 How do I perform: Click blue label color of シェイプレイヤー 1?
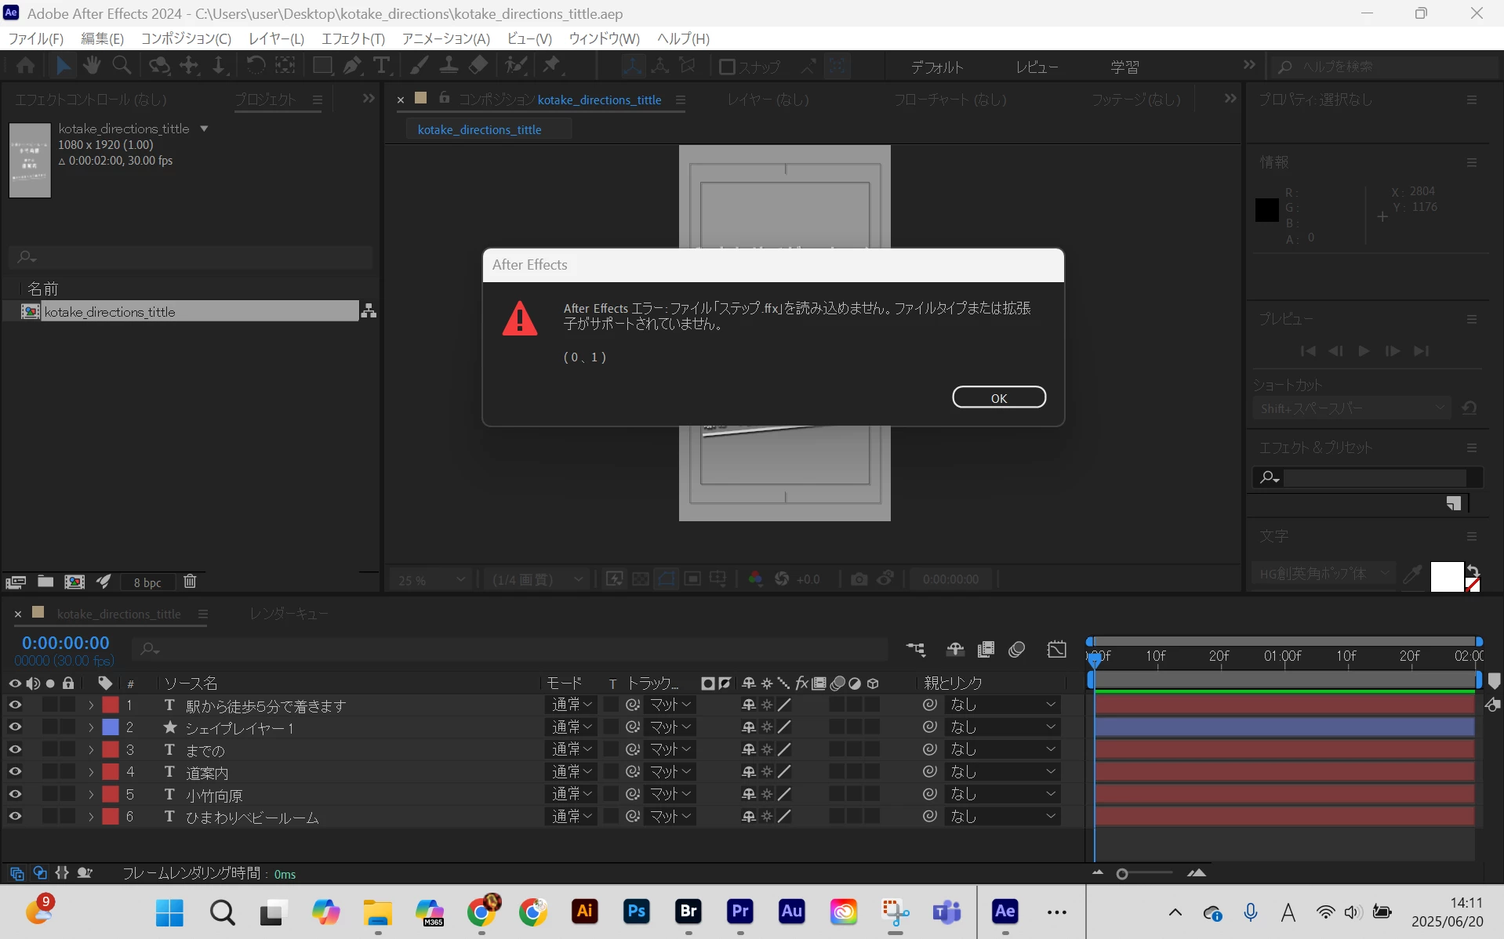[111, 727]
